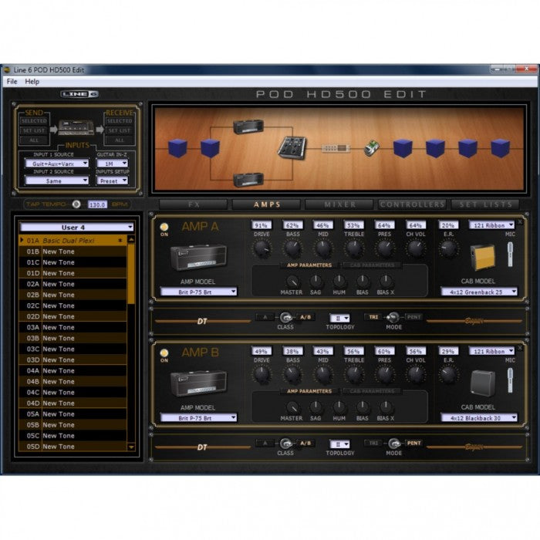Select the first blue FX block in signal chain
Image resolution: width=540 pixels, height=540 pixels.
177,148
